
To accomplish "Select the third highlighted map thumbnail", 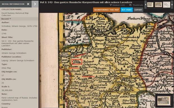I will [167, 5].
